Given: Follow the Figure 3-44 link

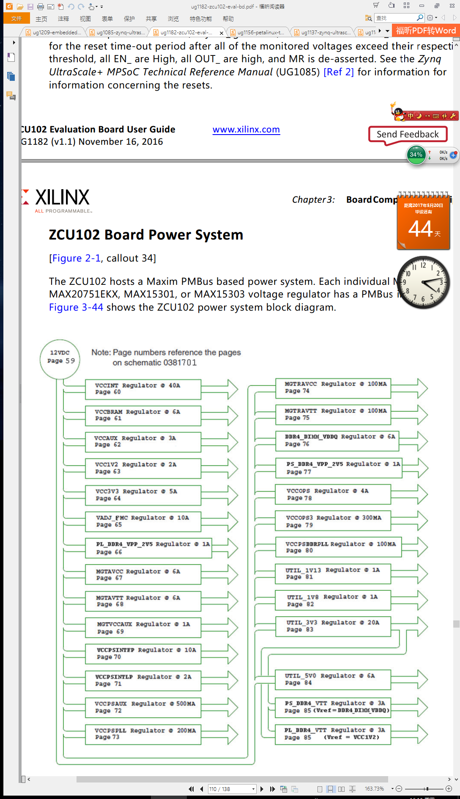Looking at the screenshot, I should click(76, 307).
